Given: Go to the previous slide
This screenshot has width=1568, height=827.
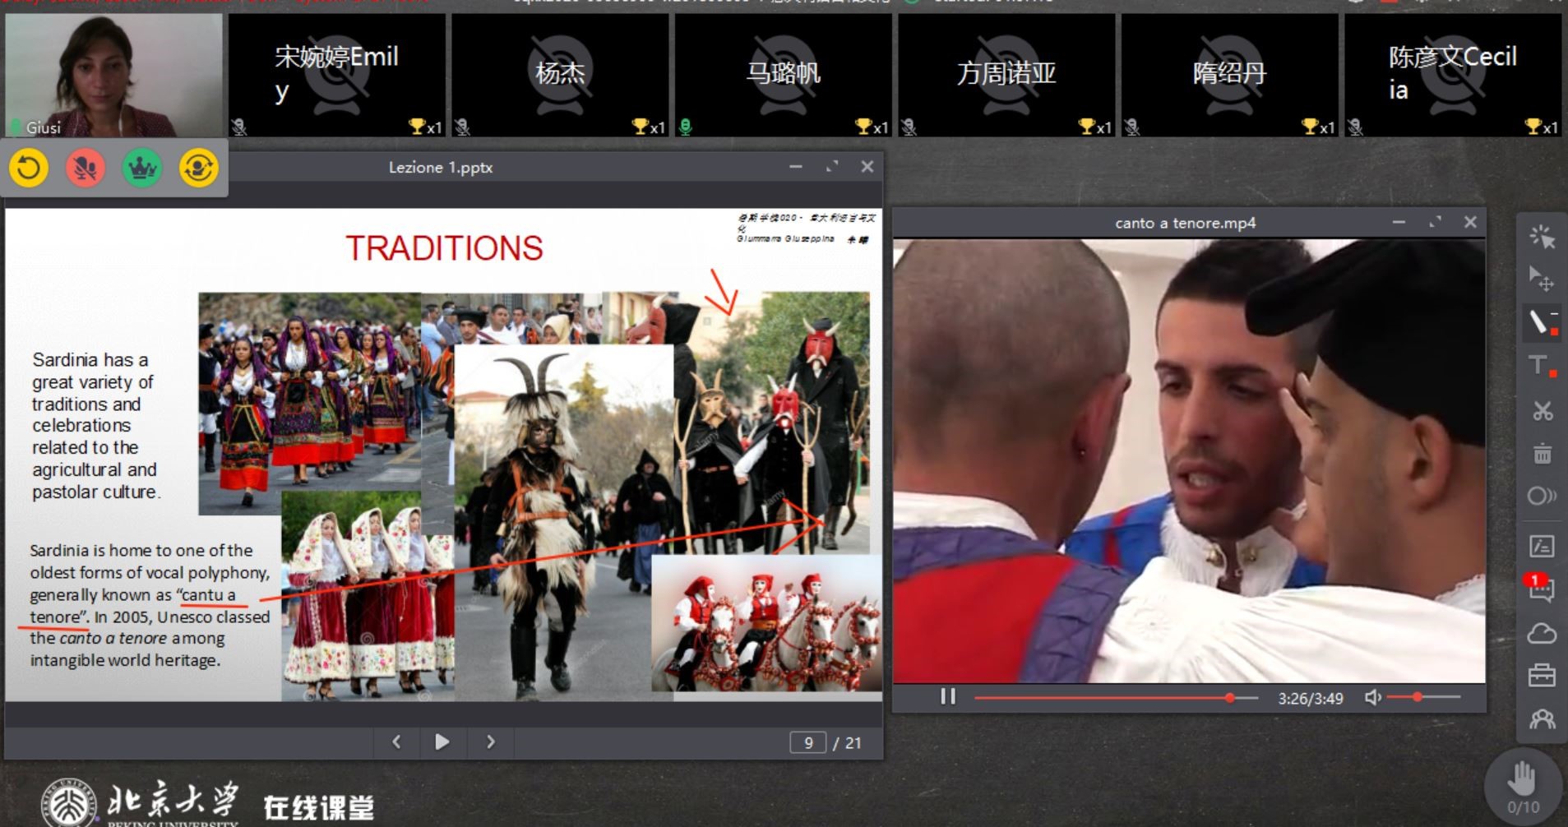Looking at the screenshot, I should [x=396, y=742].
